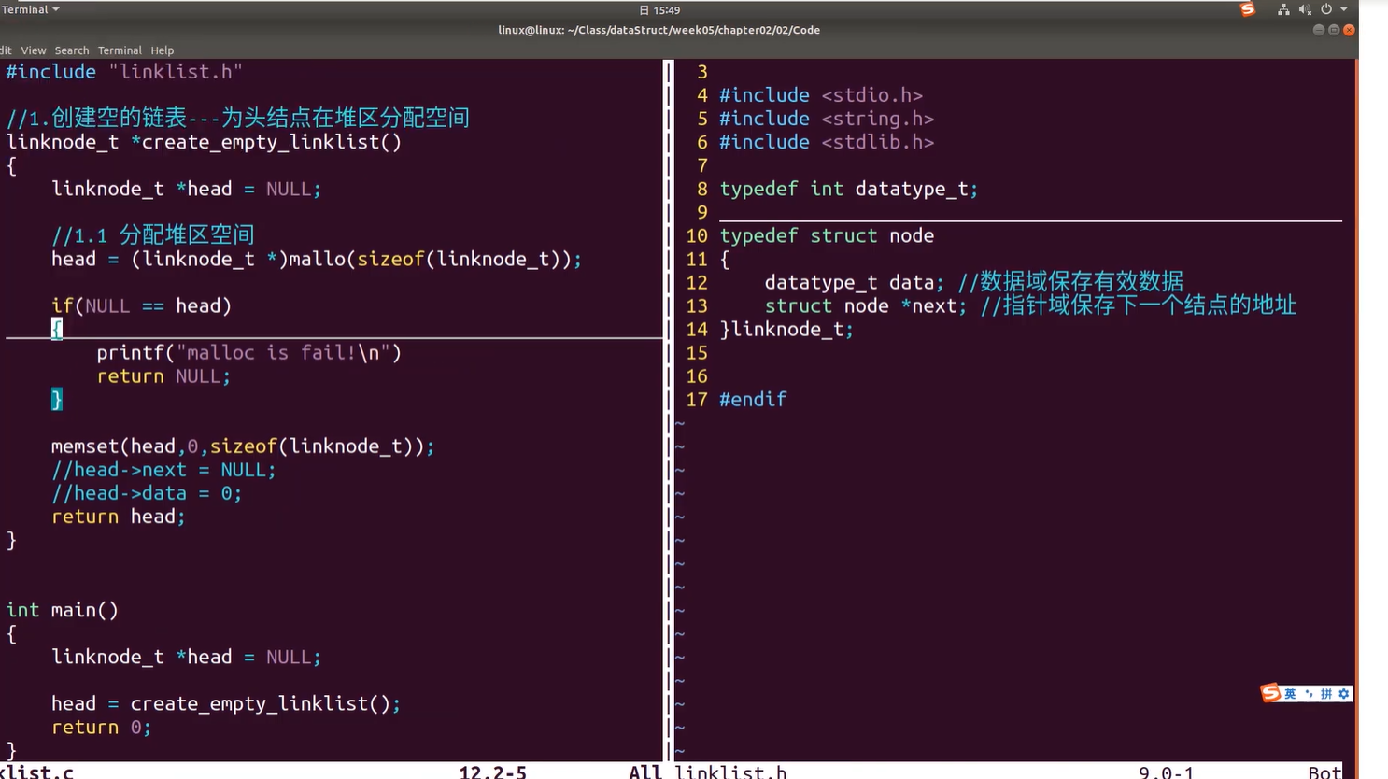The height and width of the screenshot is (779, 1388).
Task: Click the 12,2-5 cursor position in status bar
Action: (492, 772)
